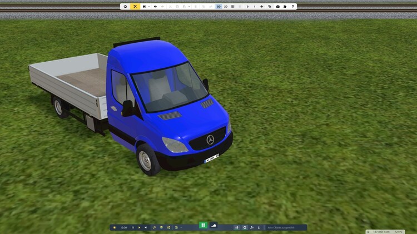Expand the save options dropdown arrow

149,6
